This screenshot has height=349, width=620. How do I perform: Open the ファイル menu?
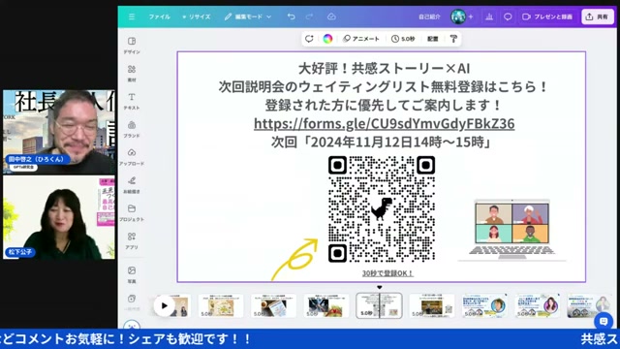click(x=159, y=16)
